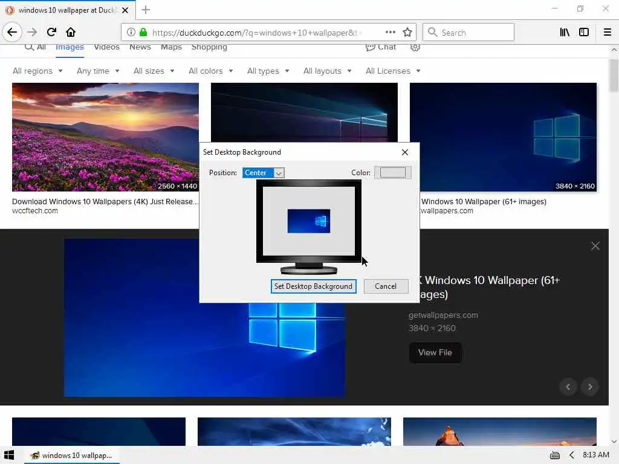Show next image with right arrow
The width and height of the screenshot is (619, 464).
(590, 387)
